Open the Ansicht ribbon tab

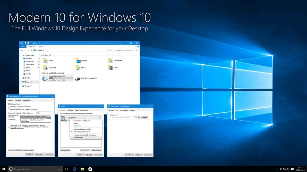coord(41,47)
